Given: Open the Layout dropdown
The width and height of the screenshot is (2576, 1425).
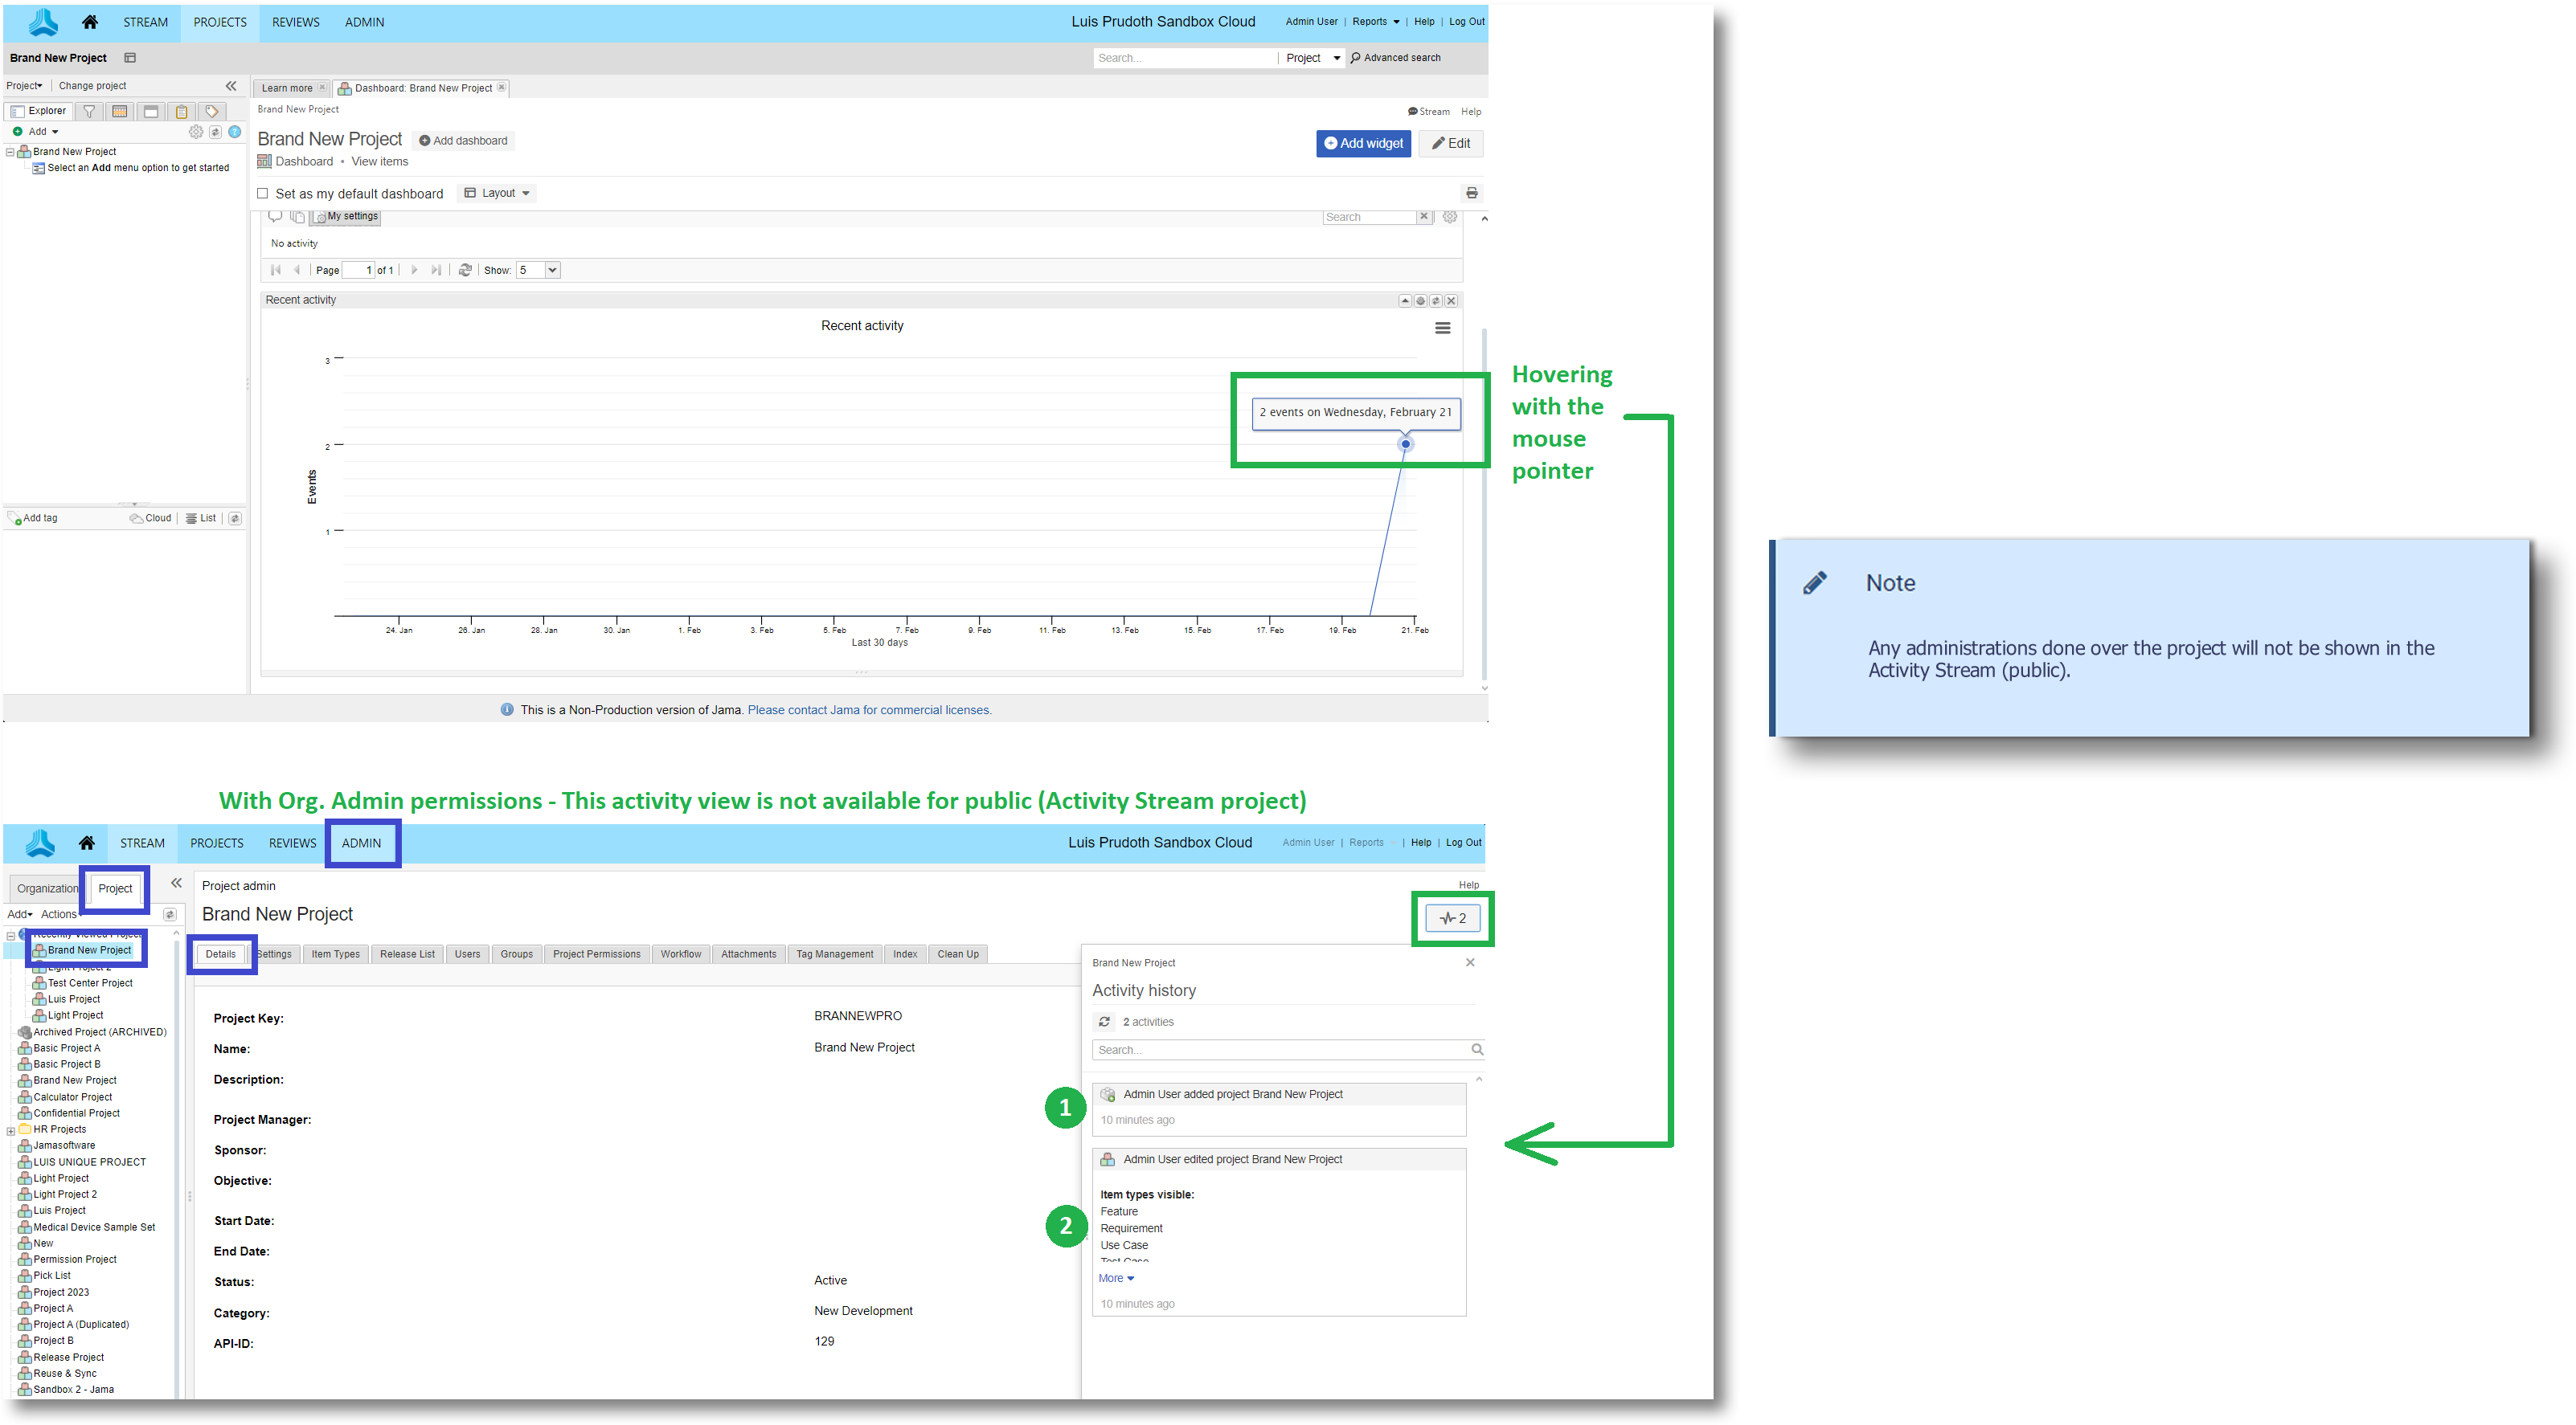Looking at the screenshot, I should point(497,193).
